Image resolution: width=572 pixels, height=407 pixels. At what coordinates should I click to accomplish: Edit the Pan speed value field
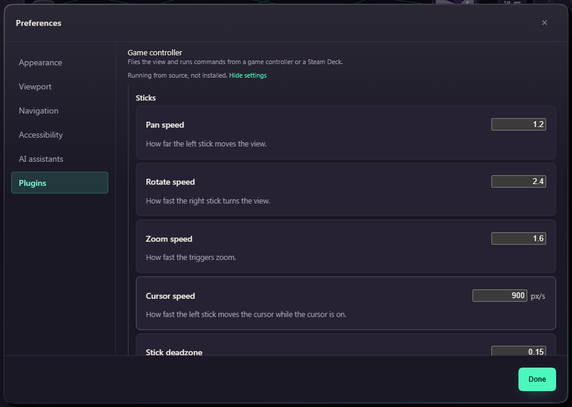point(518,124)
